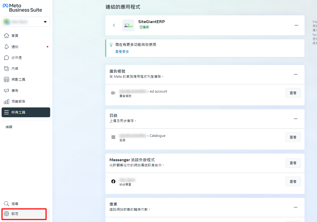Open more options for 廣告帳號 section
The width and height of the screenshot is (317, 222).
[295, 75]
